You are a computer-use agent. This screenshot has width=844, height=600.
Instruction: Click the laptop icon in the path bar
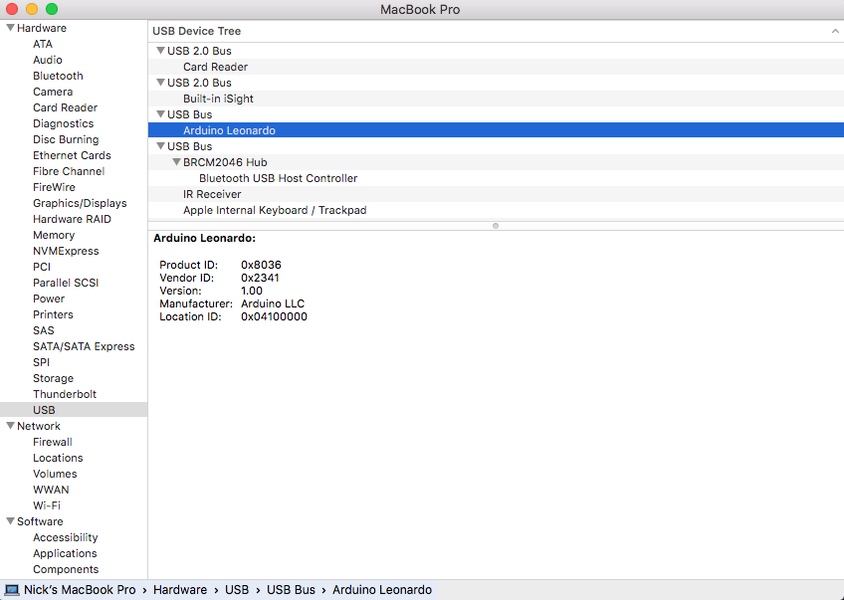(x=12, y=590)
